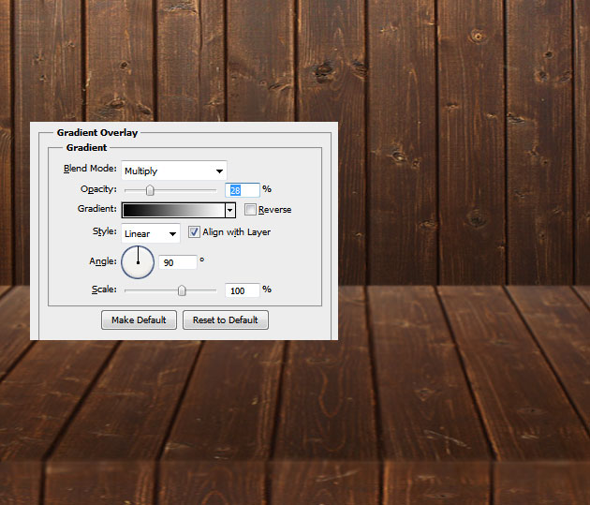Uncheck Align with Layer checkbox
The image size is (590, 505).
coord(194,232)
